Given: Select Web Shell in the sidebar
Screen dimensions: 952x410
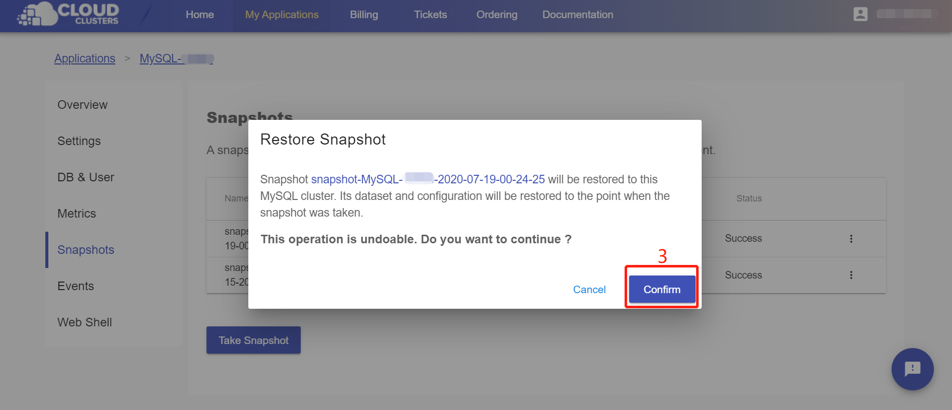Looking at the screenshot, I should coord(85,322).
